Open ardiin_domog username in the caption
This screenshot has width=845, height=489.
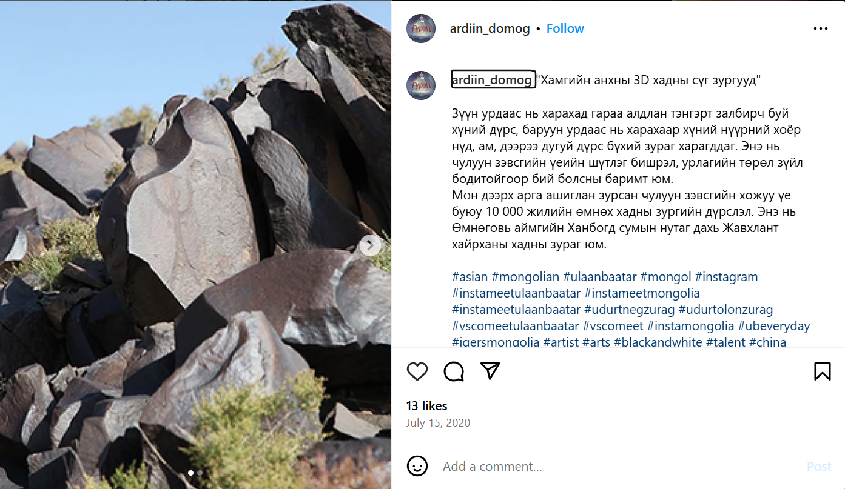492,80
